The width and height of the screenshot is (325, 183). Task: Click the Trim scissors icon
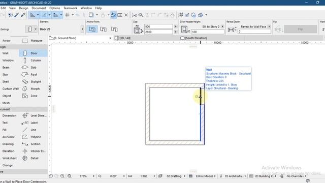point(134,15)
